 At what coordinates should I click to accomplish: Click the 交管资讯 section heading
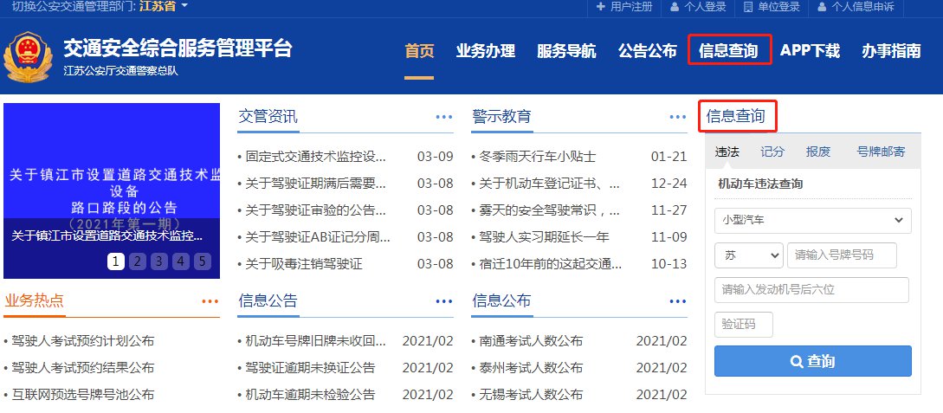[268, 116]
